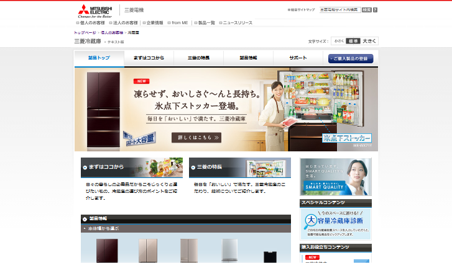Select the dark red refrigerator product thumbnail
This screenshot has width=452, height=263.
[107, 251]
